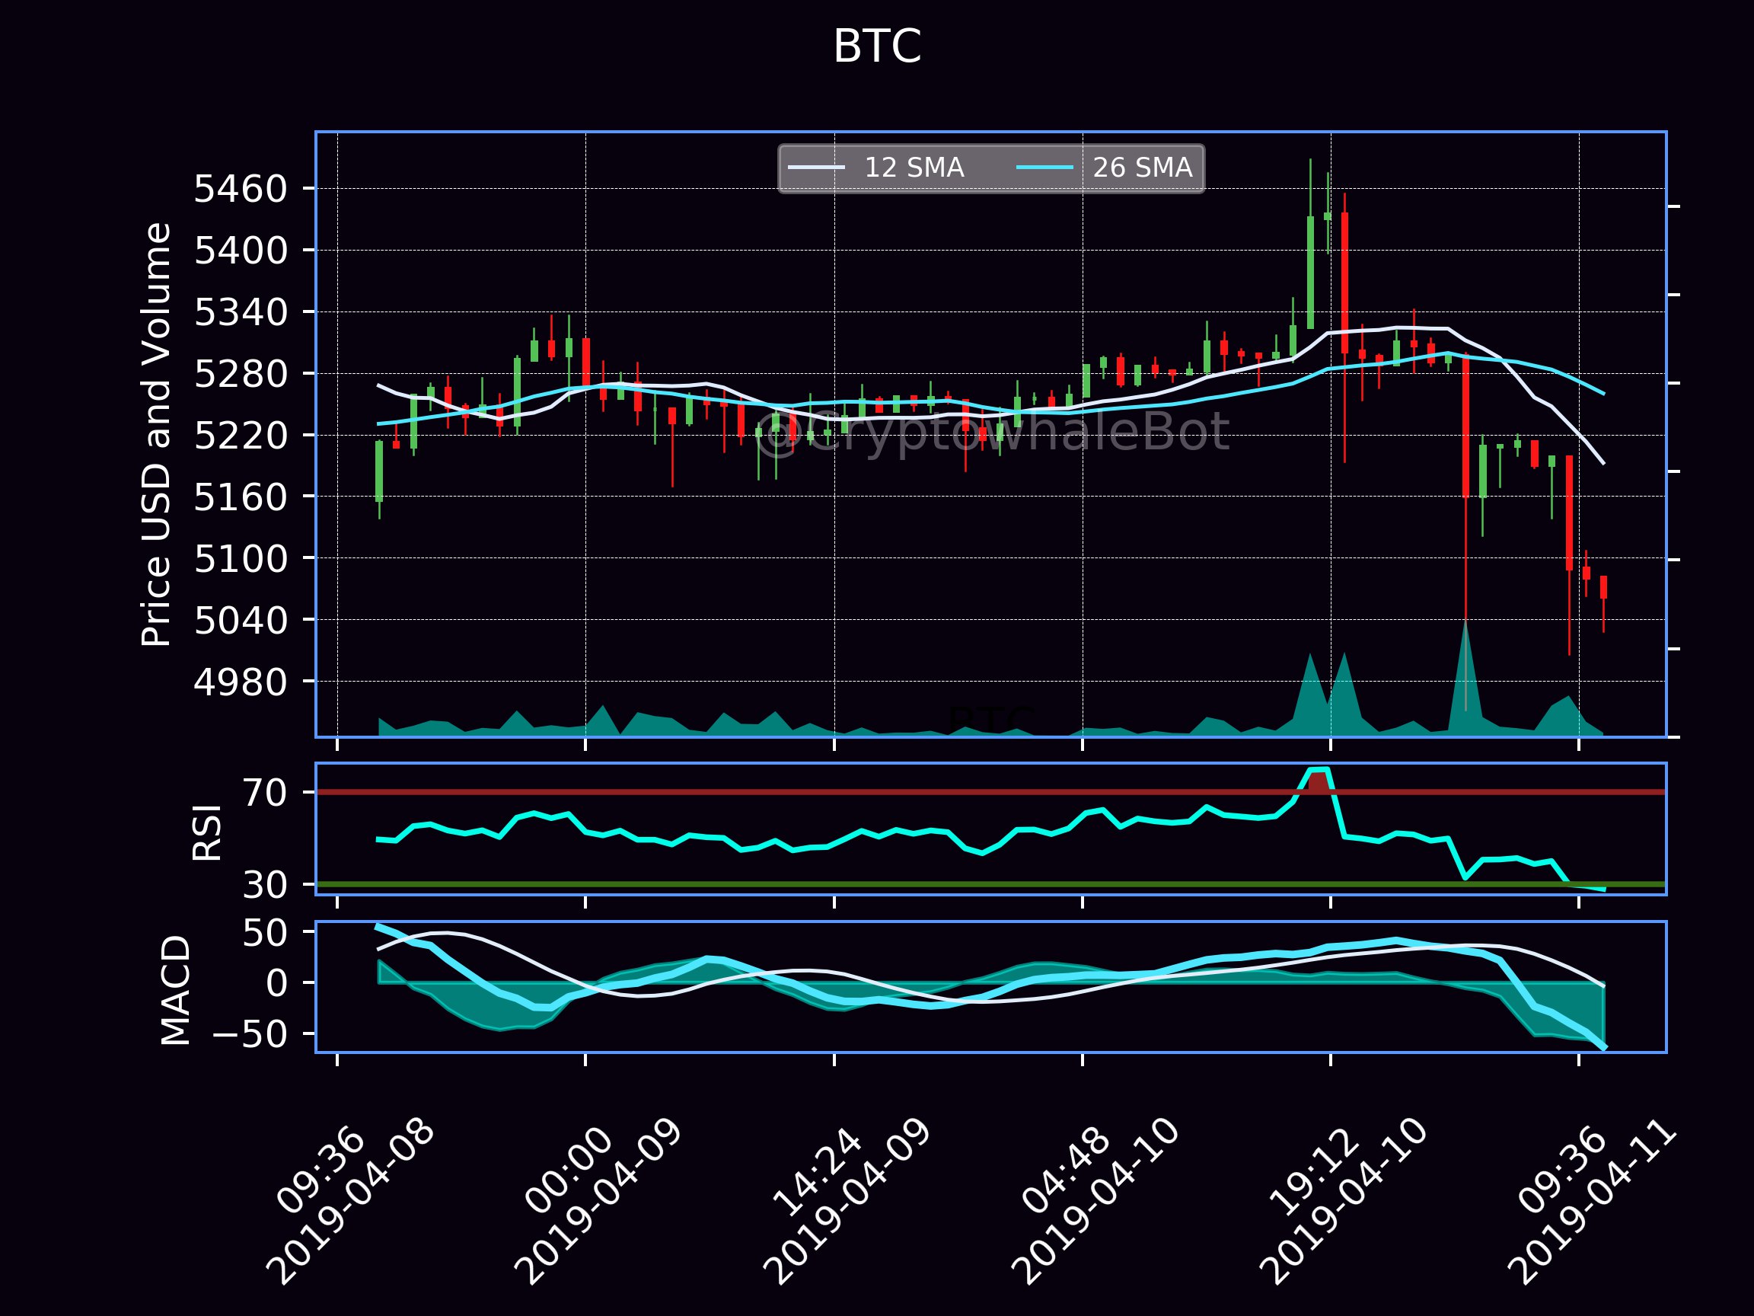Click the RSI 30 level label

(x=265, y=884)
